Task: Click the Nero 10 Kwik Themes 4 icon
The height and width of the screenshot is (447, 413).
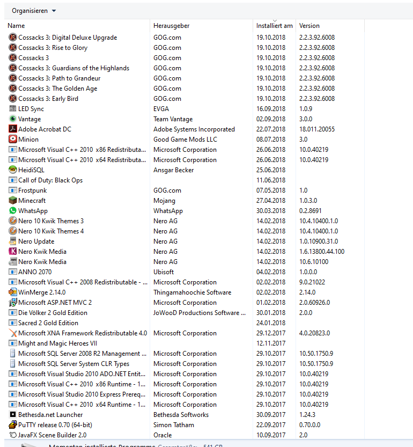Action: (13, 231)
